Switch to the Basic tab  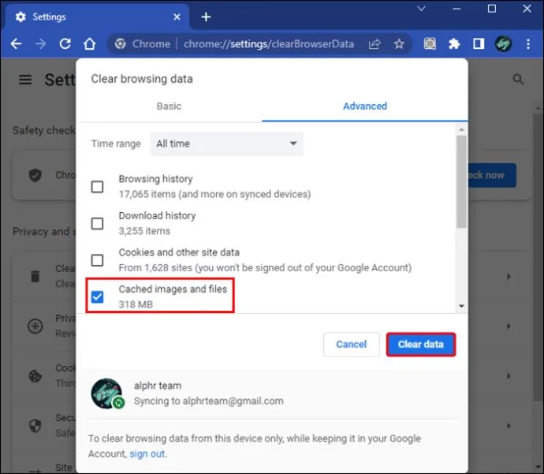(169, 106)
